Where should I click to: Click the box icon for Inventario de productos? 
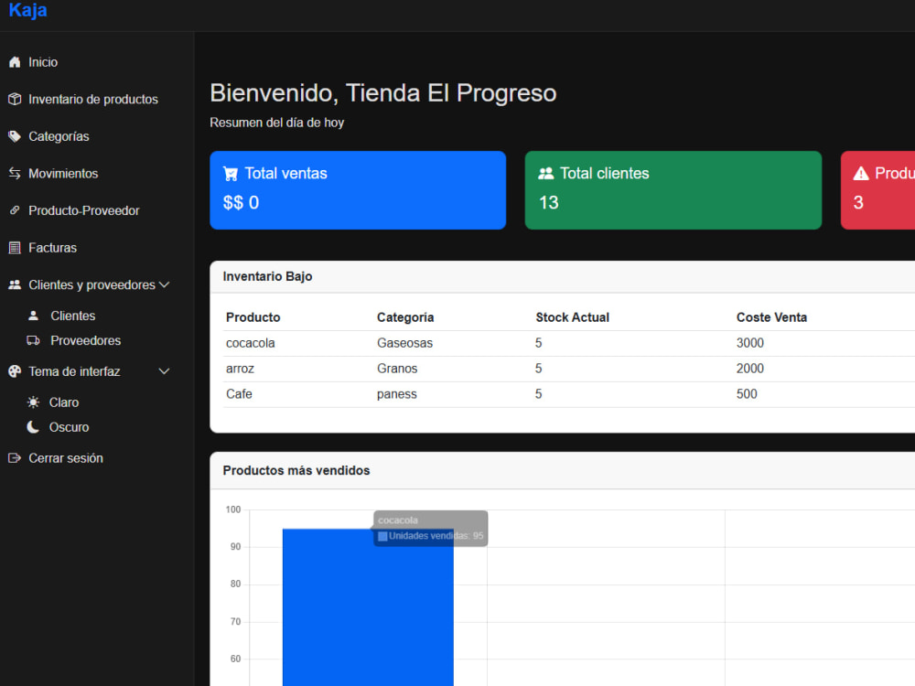(x=15, y=99)
